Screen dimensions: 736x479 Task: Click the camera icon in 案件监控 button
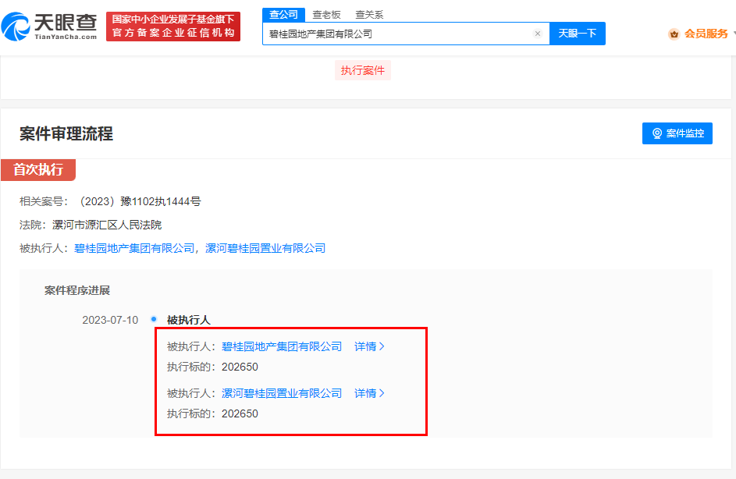tap(657, 133)
